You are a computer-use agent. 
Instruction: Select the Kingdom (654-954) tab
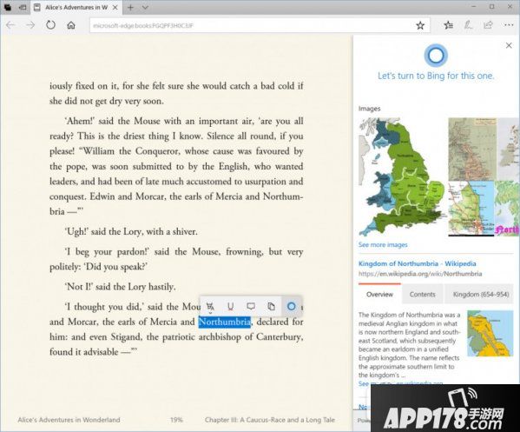coord(481,294)
